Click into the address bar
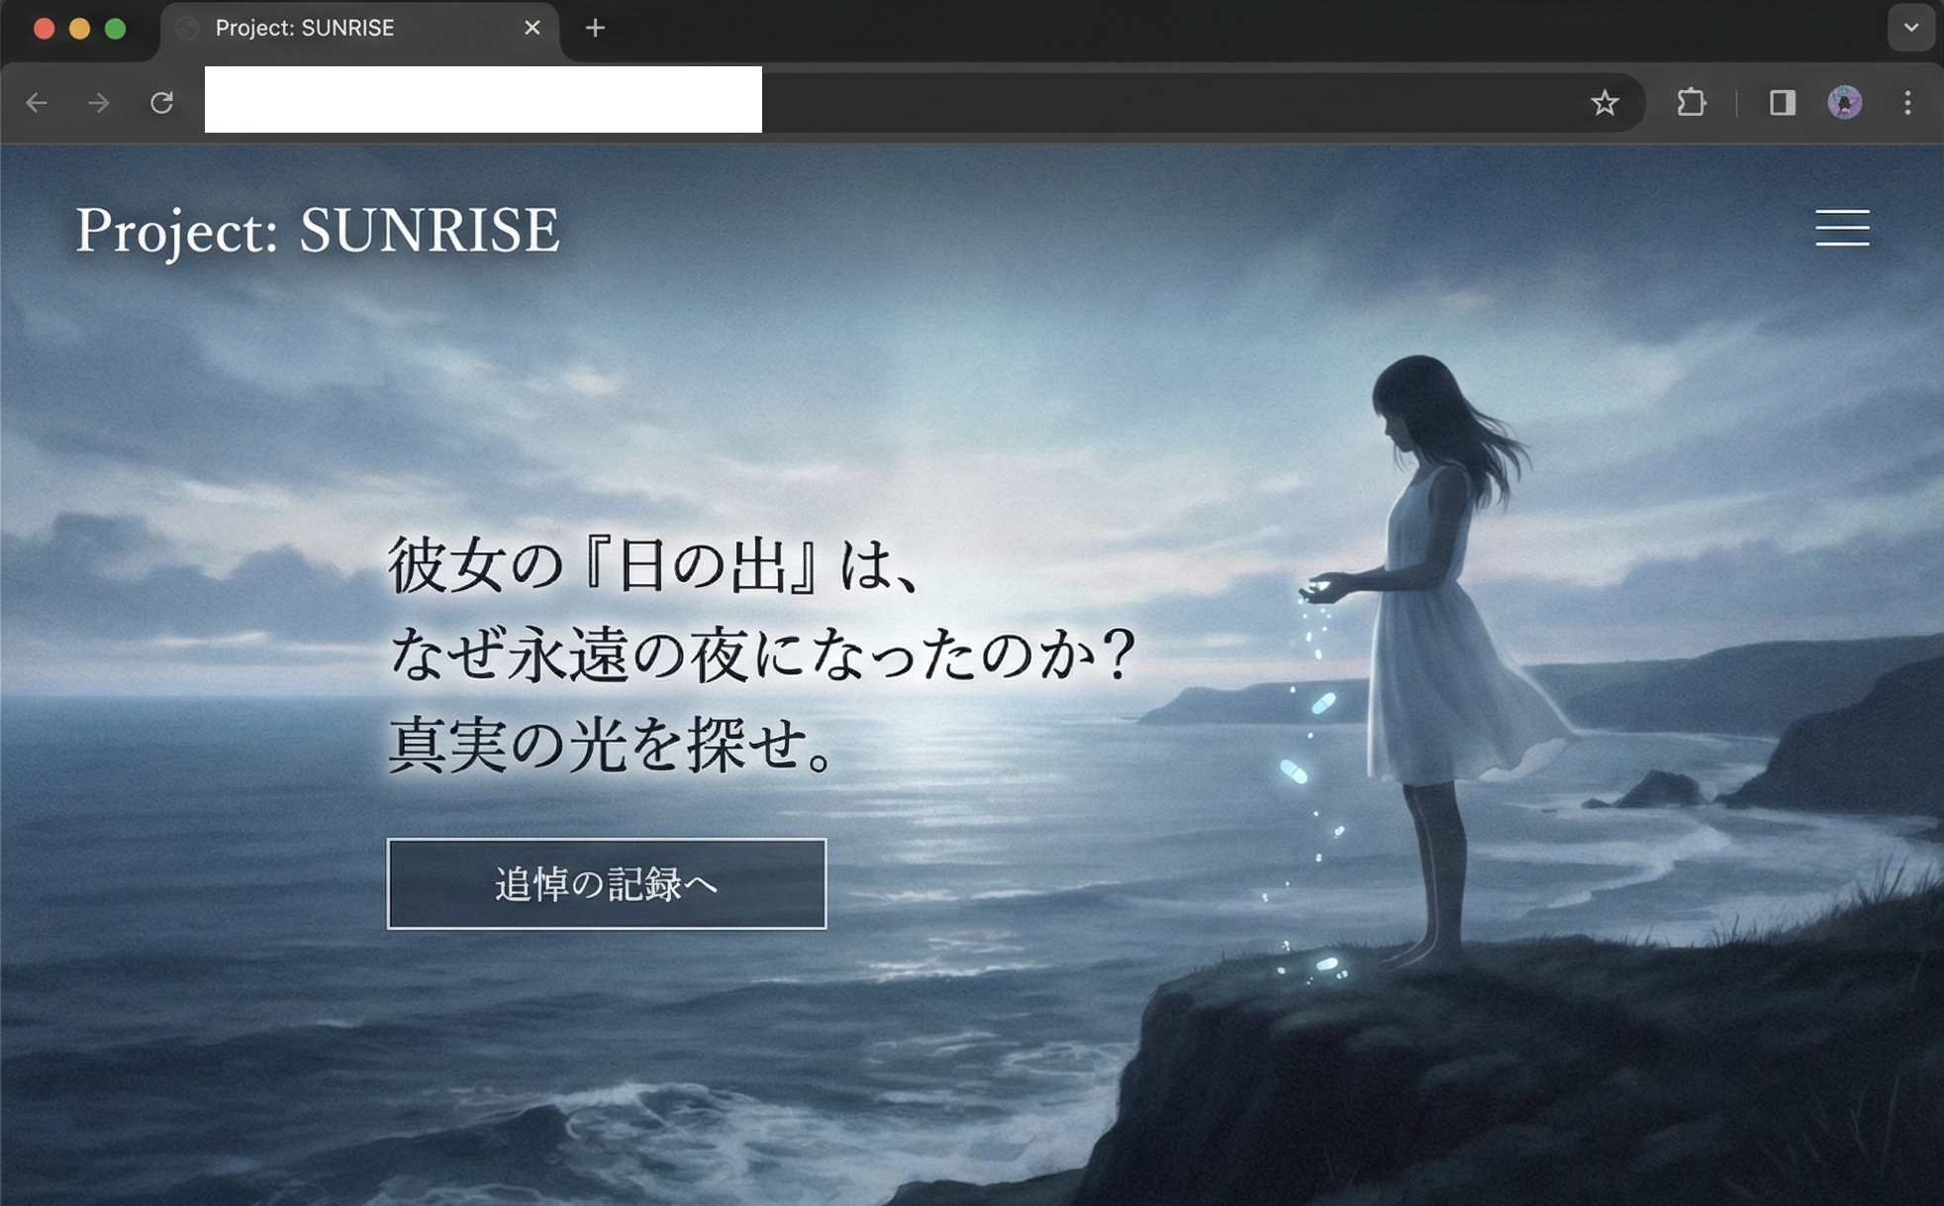This screenshot has width=1944, height=1206. pyautogui.click(x=1089, y=103)
